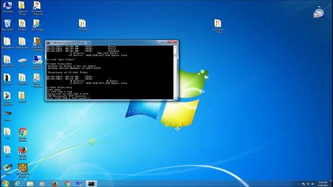Open the Remote Desktop shortcut icon
The height and width of the screenshot is (187, 333).
37,62
